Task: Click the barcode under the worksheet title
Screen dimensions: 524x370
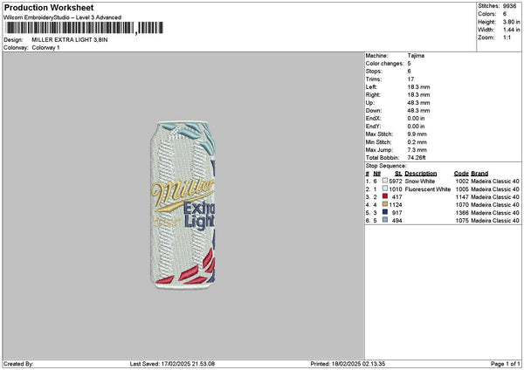Action: (85, 28)
